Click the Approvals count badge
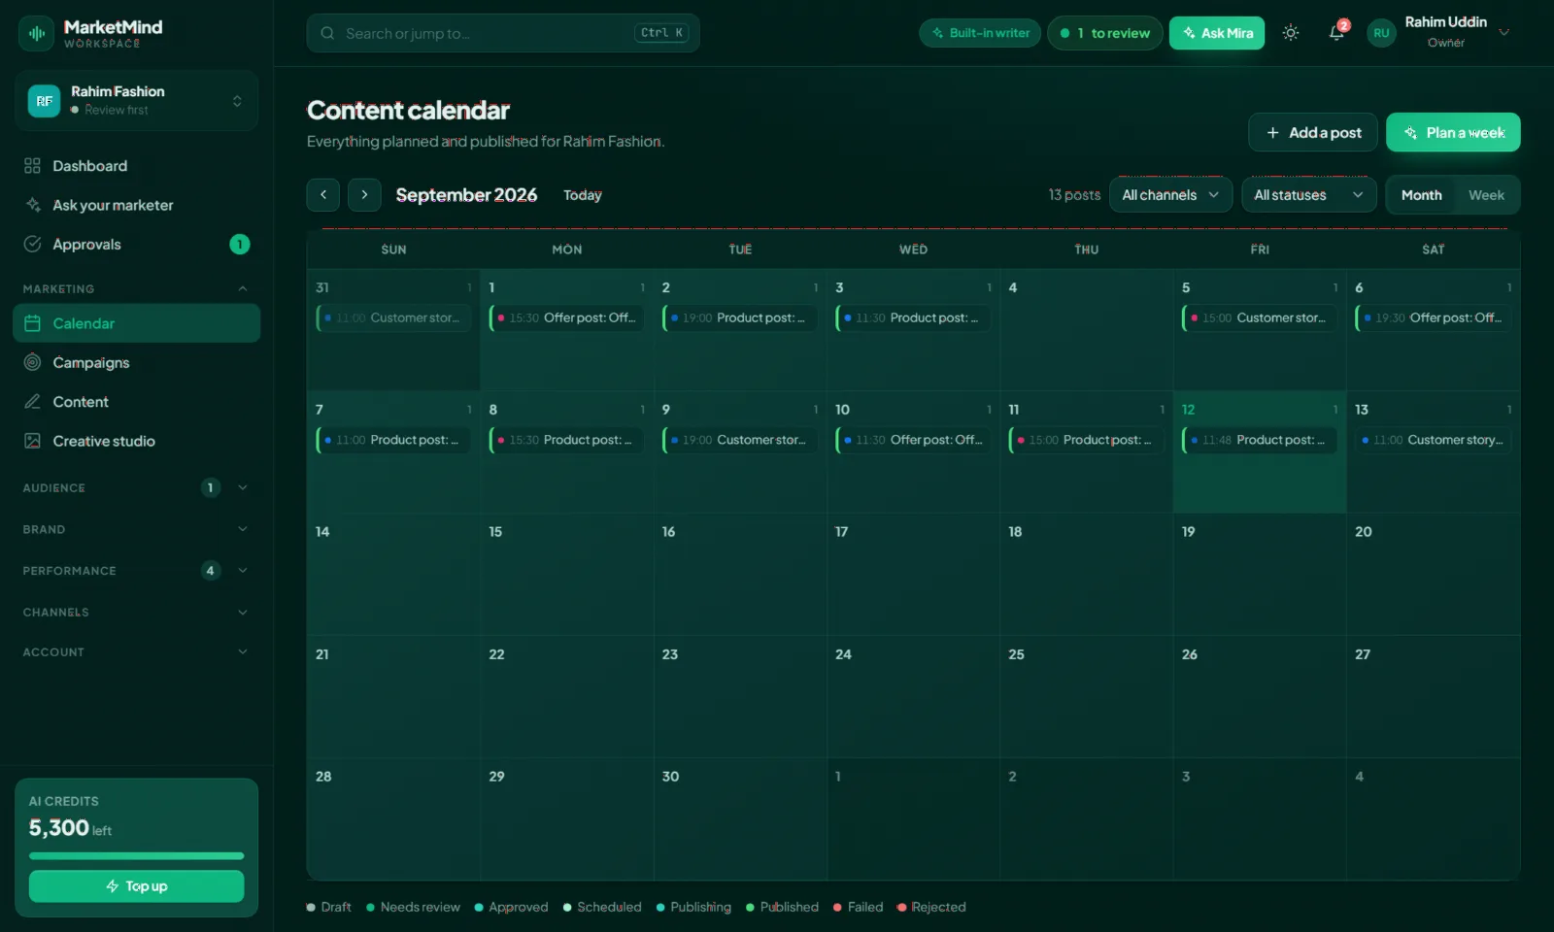 (239, 245)
